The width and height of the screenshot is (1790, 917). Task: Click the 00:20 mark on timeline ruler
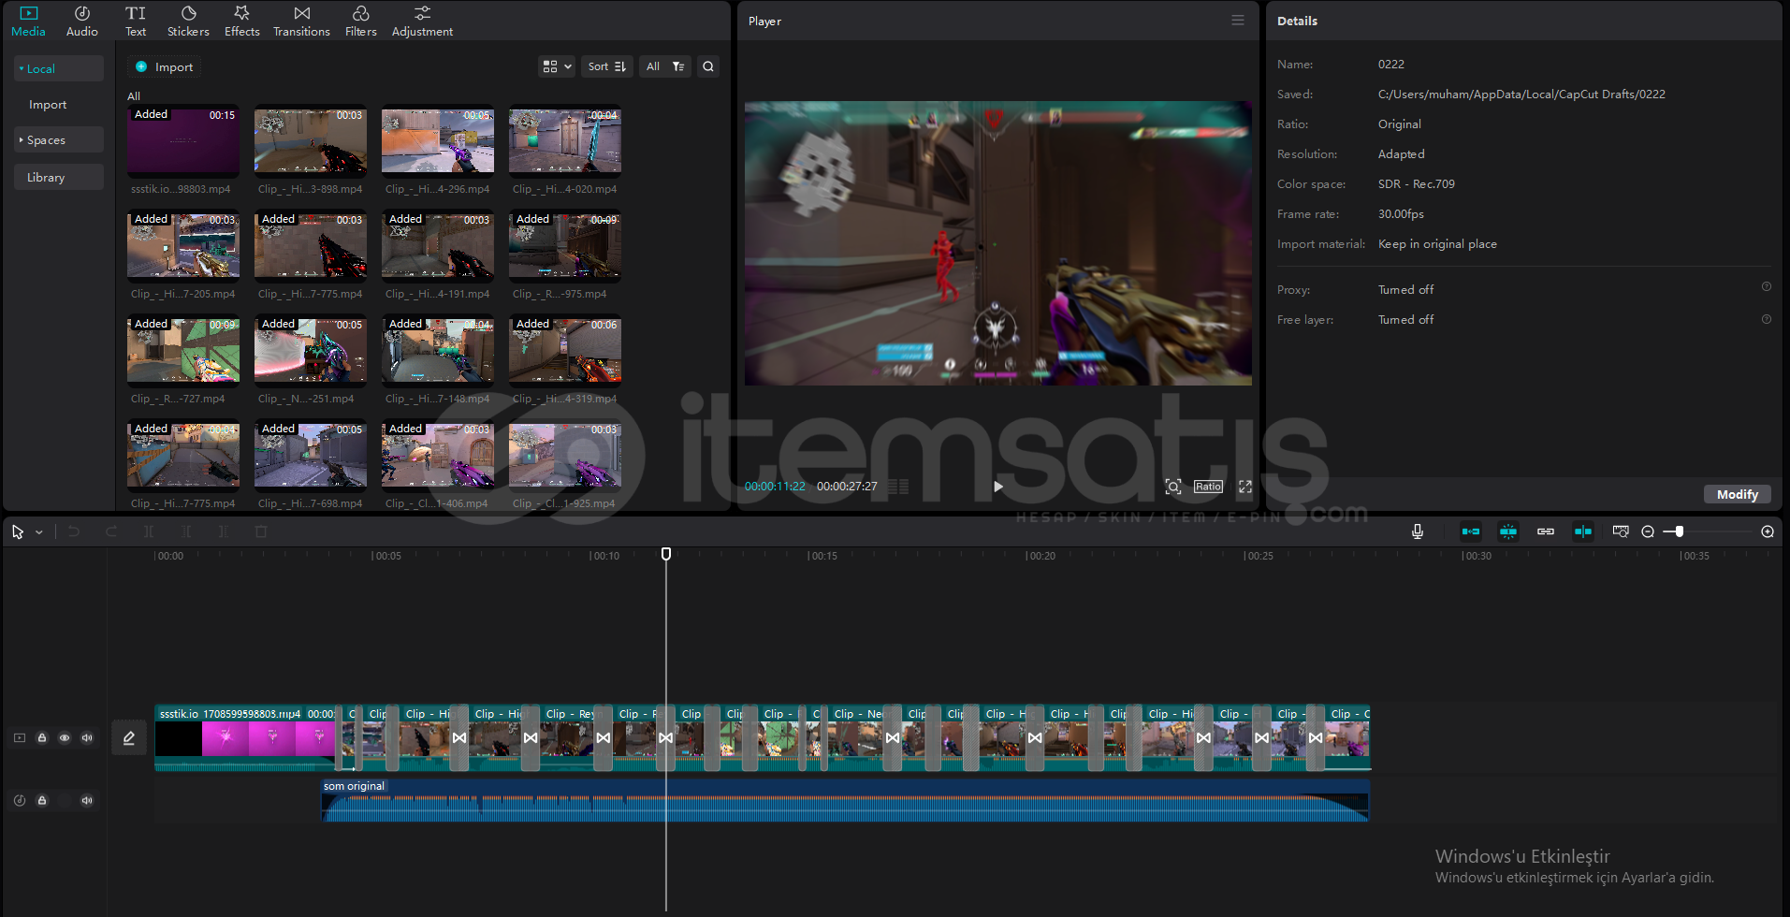pos(1041,556)
